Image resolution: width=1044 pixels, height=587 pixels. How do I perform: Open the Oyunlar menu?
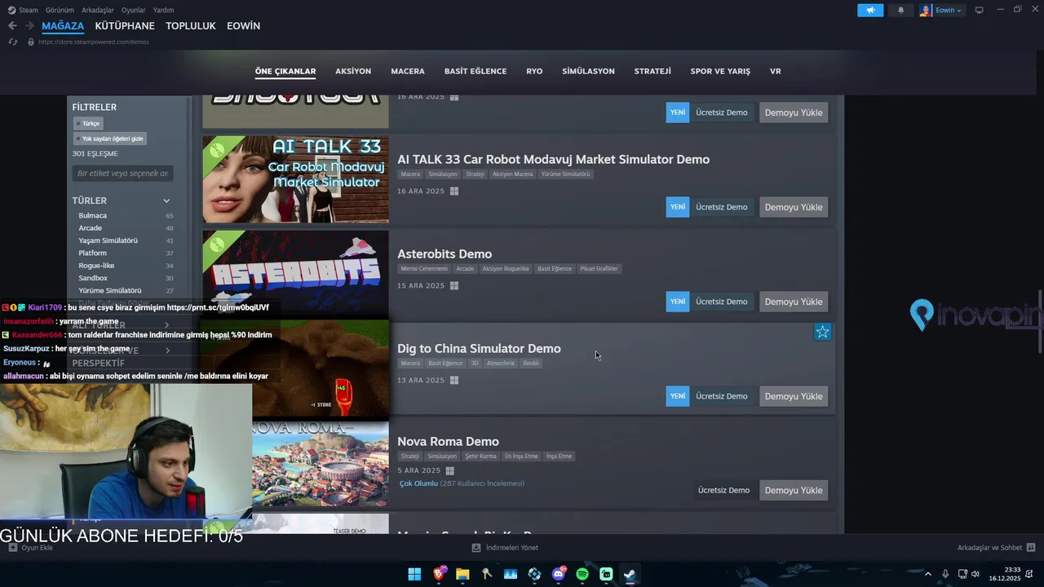pos(133,10)
